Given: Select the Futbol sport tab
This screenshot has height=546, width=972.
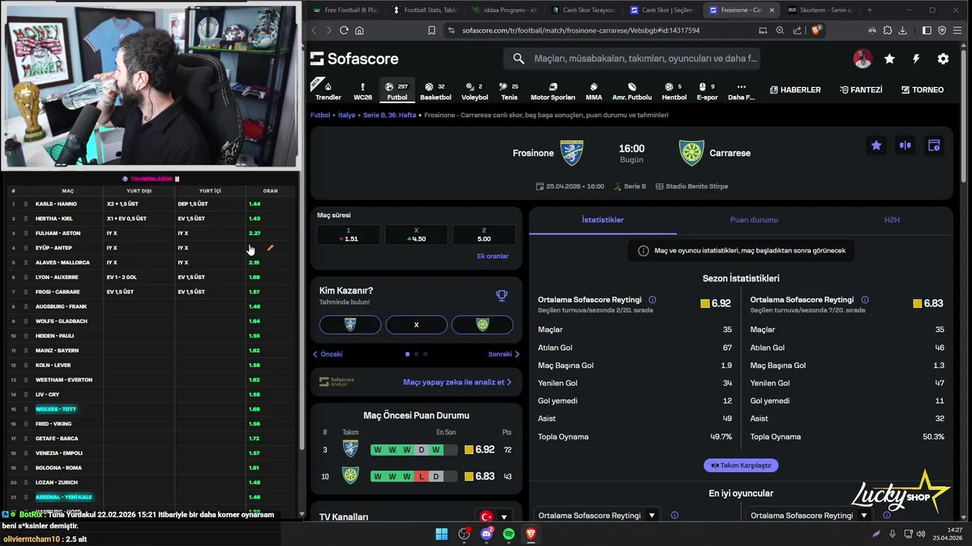Looking at the screenshot, I should (397, 90).
